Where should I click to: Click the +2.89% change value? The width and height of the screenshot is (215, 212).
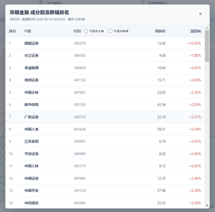click(195, 154)
